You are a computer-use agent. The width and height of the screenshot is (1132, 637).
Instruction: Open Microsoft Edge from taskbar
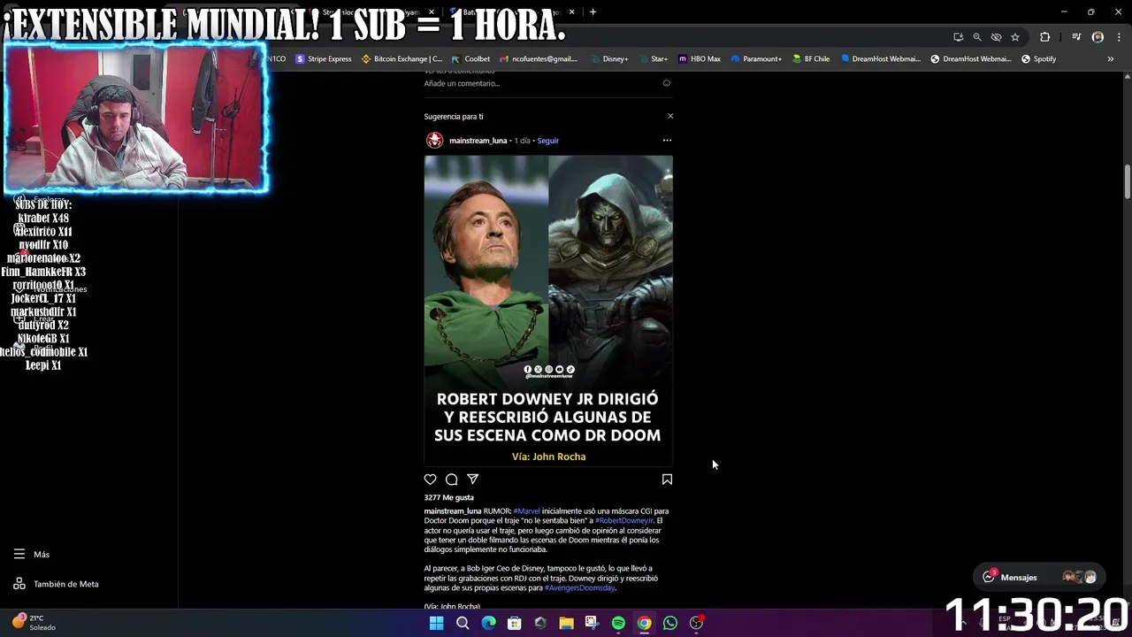(x=488, y=623)
